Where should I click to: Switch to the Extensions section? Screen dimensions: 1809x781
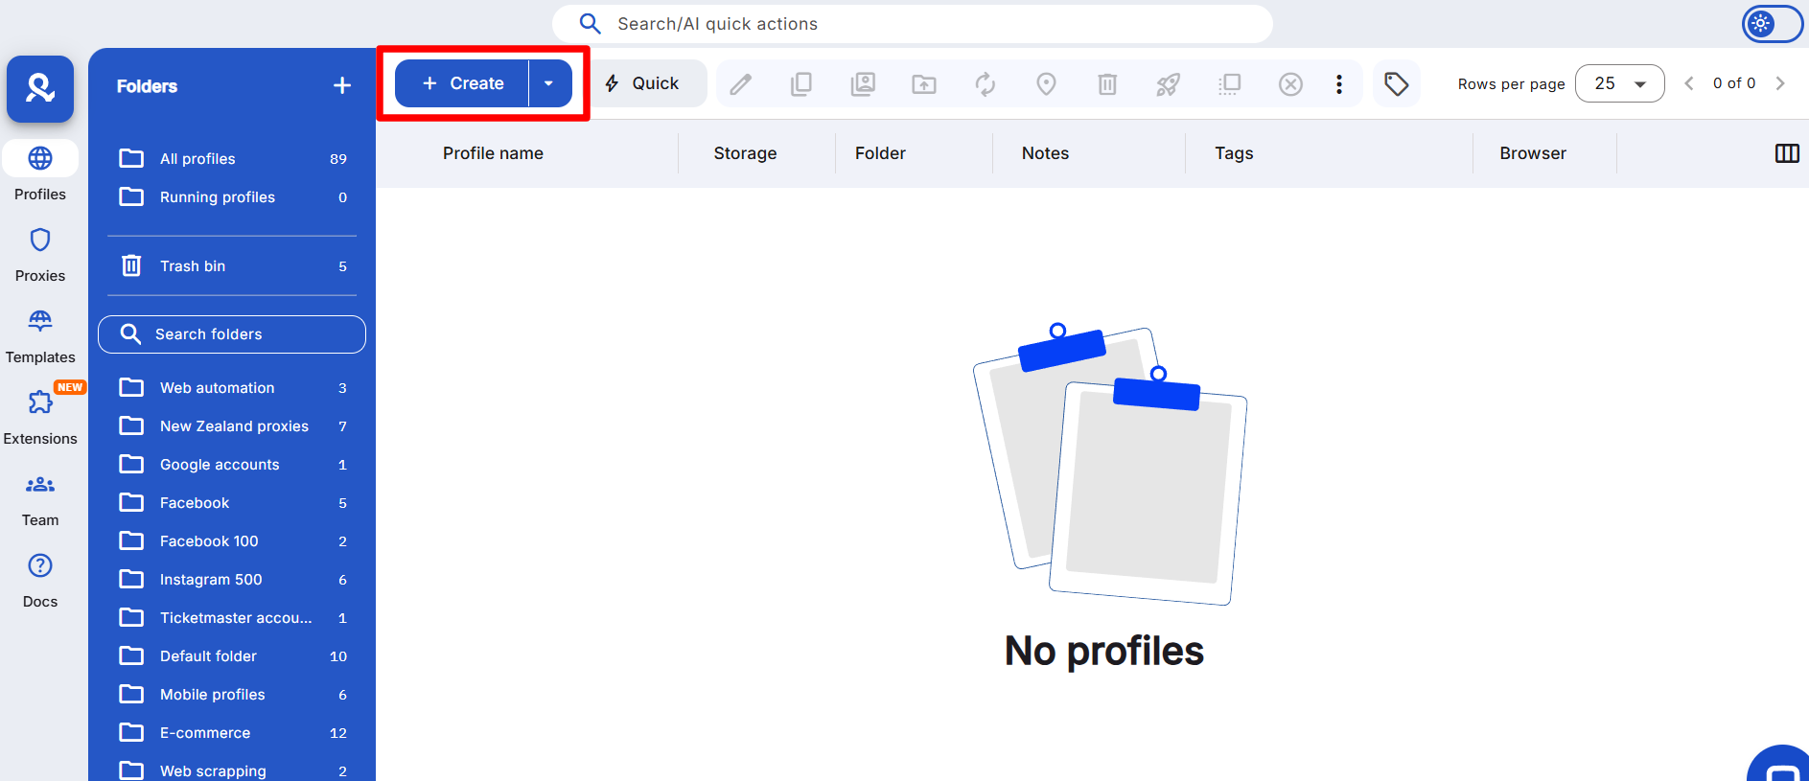coord(40,417)
